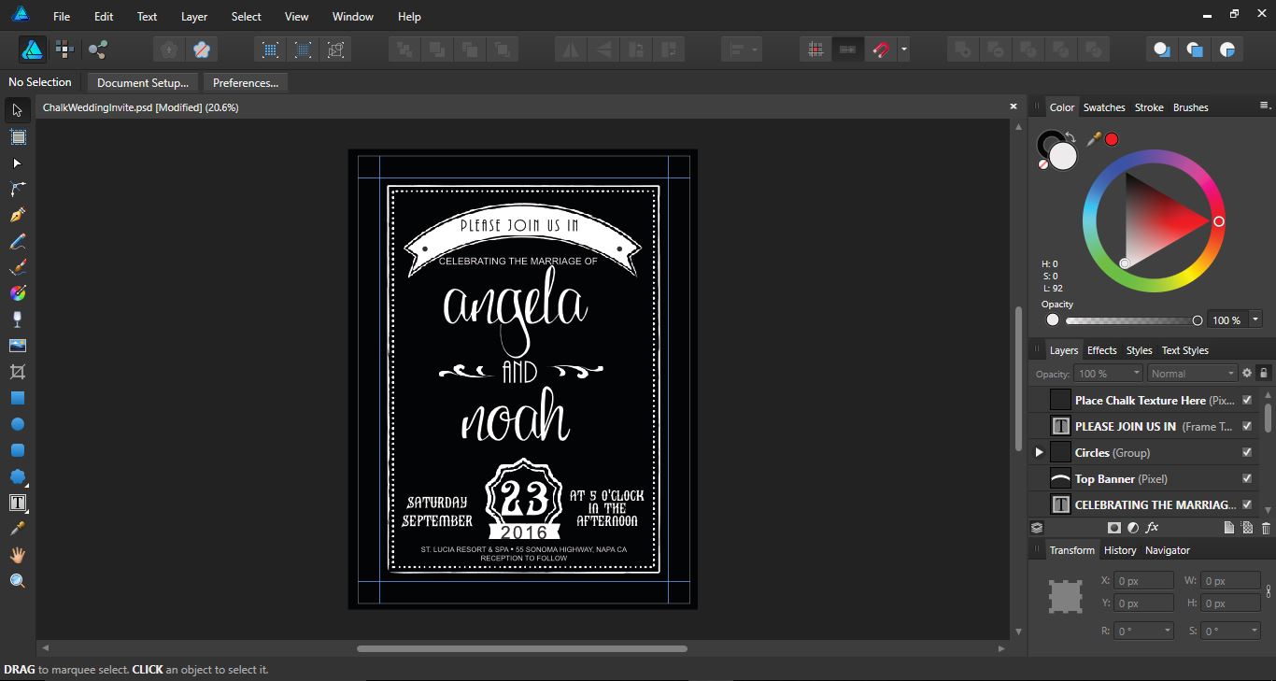Switch to the Pixel Persona
Viewport: 1276px width, 681px height.
64,50
